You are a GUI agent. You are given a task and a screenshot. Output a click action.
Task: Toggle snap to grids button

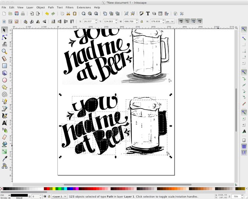(244, 147)
